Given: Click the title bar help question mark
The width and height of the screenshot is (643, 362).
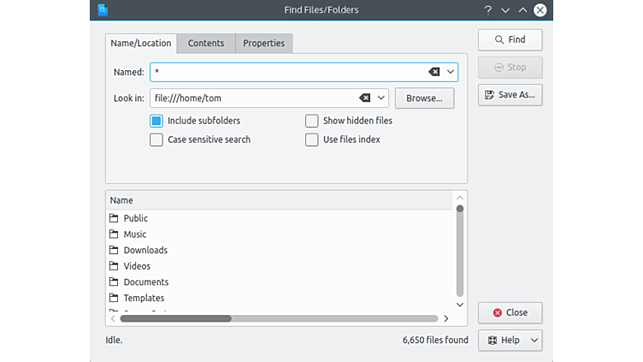Looking at the screenshot, I should tap(488, 10).
